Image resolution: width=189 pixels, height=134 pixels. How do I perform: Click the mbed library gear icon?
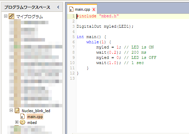point(22,122)
